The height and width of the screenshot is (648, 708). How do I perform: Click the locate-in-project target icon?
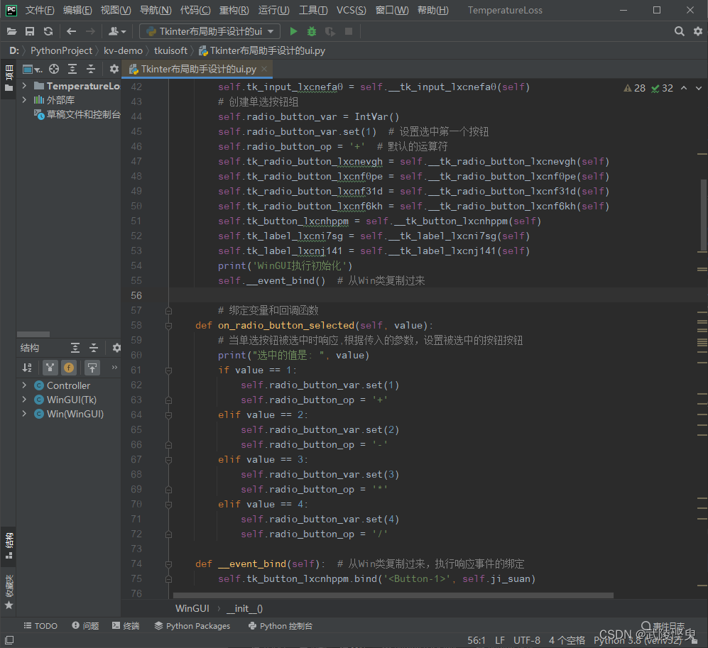click(x=54, y=69)
